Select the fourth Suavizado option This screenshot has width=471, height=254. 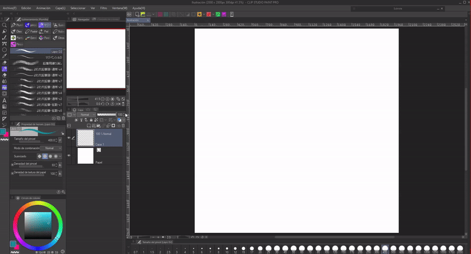point(55,156)
